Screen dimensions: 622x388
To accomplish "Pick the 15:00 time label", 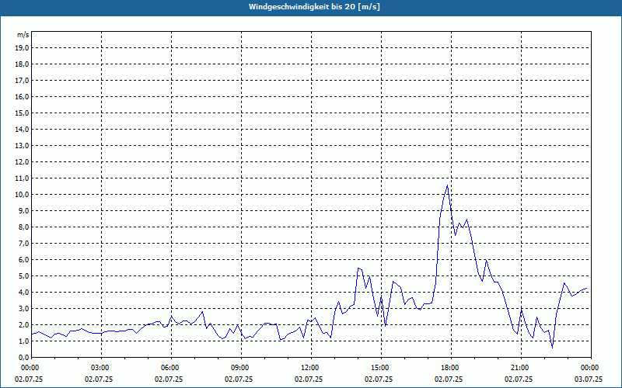I will point(379,368).
